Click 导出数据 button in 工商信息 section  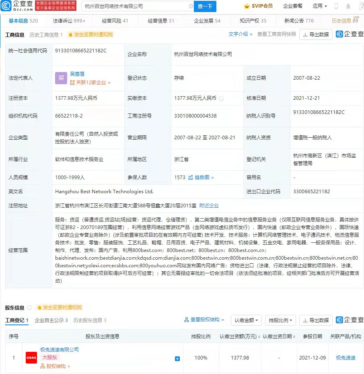click(x=316, y=35)
